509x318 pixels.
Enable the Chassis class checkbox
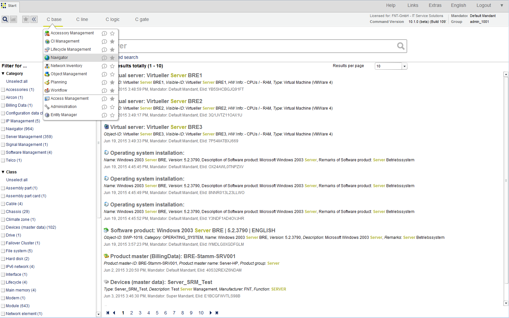click(3, 212)
